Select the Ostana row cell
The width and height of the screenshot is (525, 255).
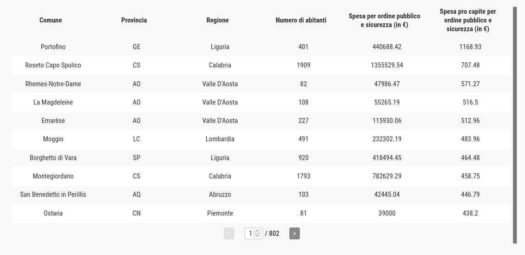(x=53, y=213)
